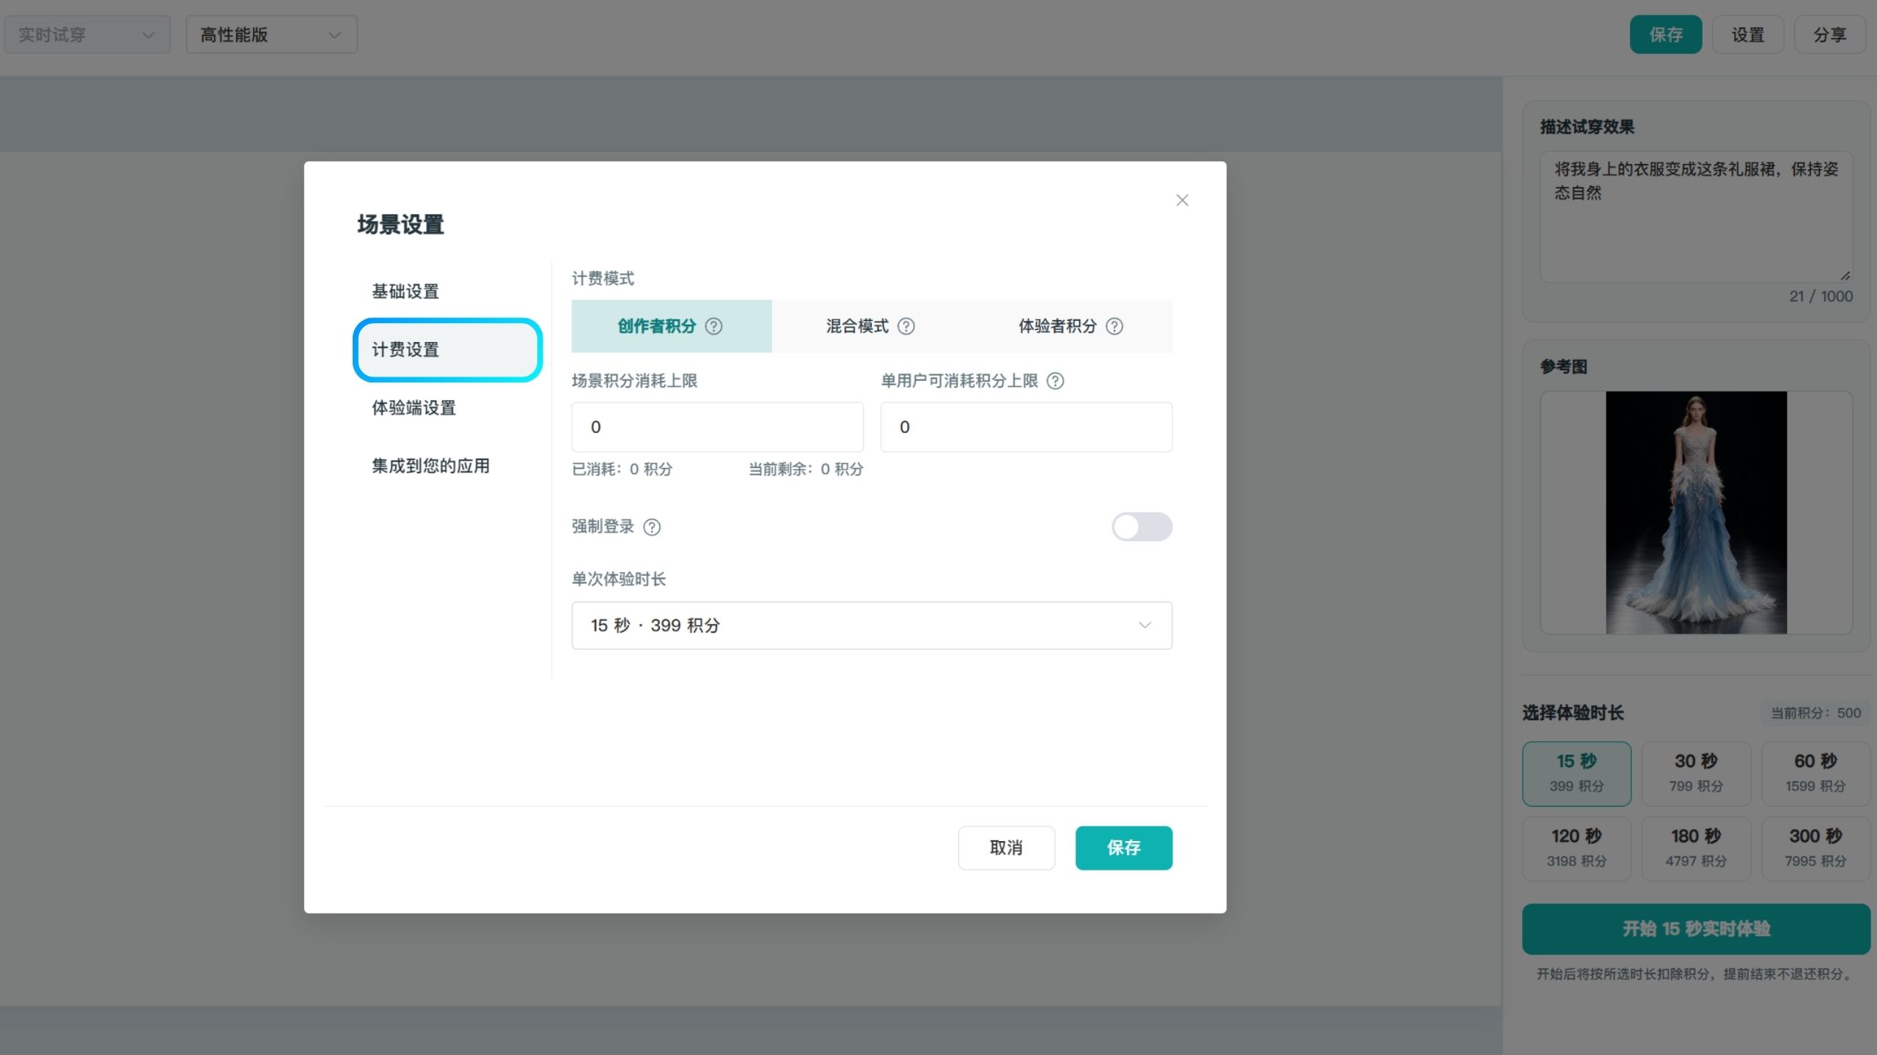Open the 单次体验时长 dropdown

point(872,626)
